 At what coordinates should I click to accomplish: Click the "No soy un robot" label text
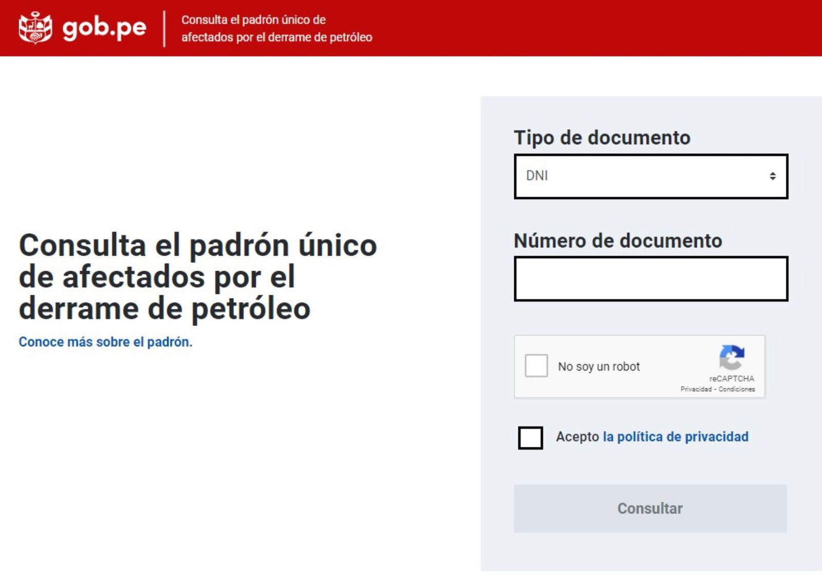point(599,367)
